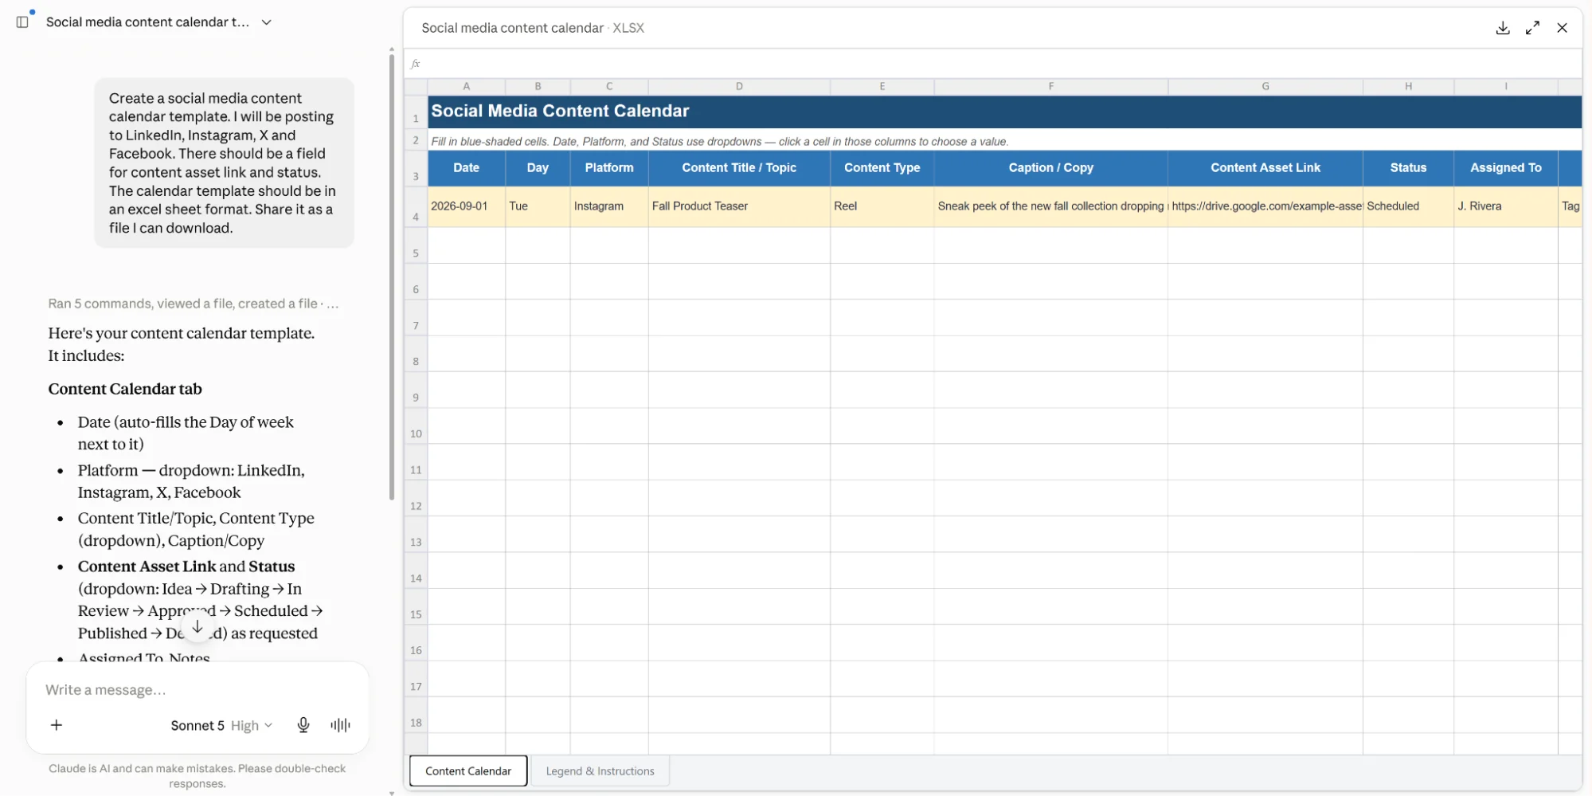The width and height of the screenshot is (1592, 796).
Task: Toggle the sidebar panel icon
Action: (x=22, y=22)
